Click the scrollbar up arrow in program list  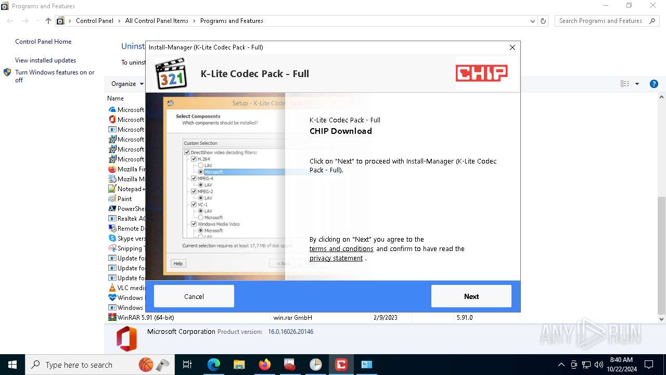[662, 97]
